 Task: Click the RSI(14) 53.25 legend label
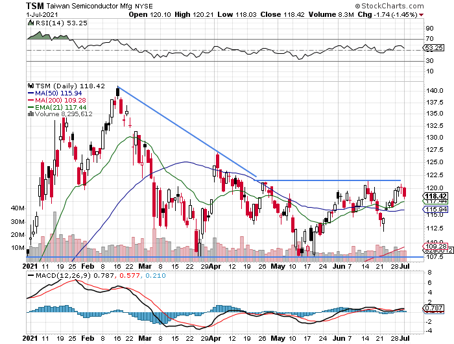62,23
